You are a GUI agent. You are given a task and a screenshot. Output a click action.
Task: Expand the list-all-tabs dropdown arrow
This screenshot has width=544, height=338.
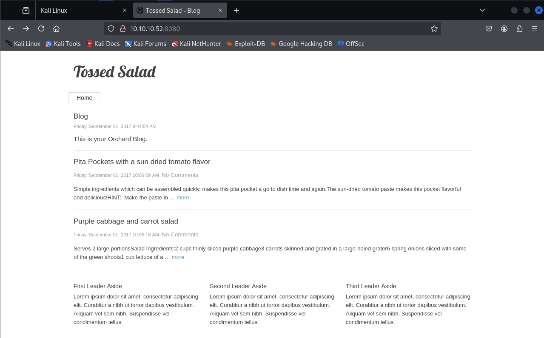coord(482,10)
